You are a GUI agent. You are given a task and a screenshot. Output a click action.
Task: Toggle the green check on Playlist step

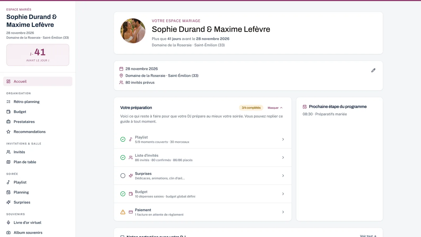pyautogui.click(x=123, y=139)
